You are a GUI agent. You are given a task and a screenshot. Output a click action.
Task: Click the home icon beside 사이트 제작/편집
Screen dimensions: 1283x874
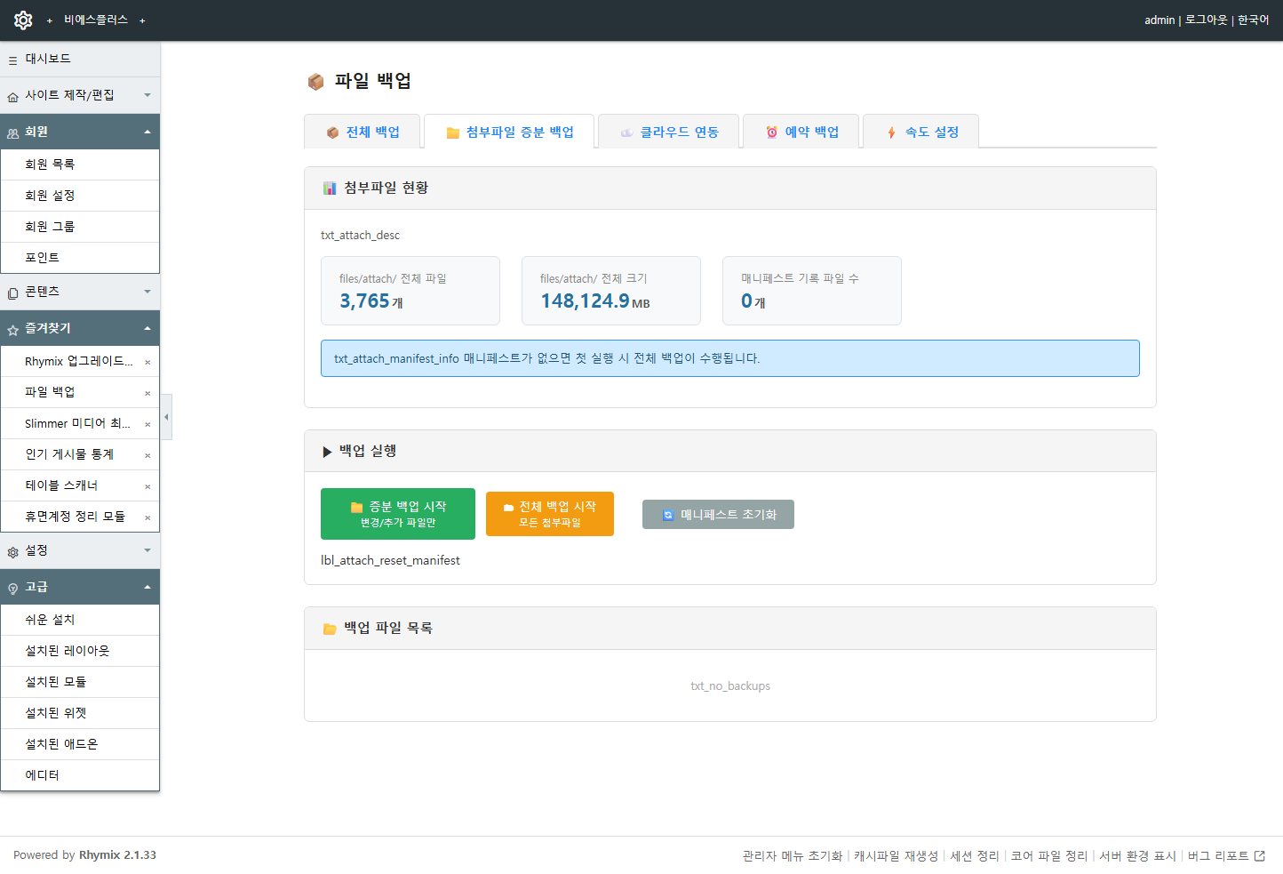[x=12, y=97]
